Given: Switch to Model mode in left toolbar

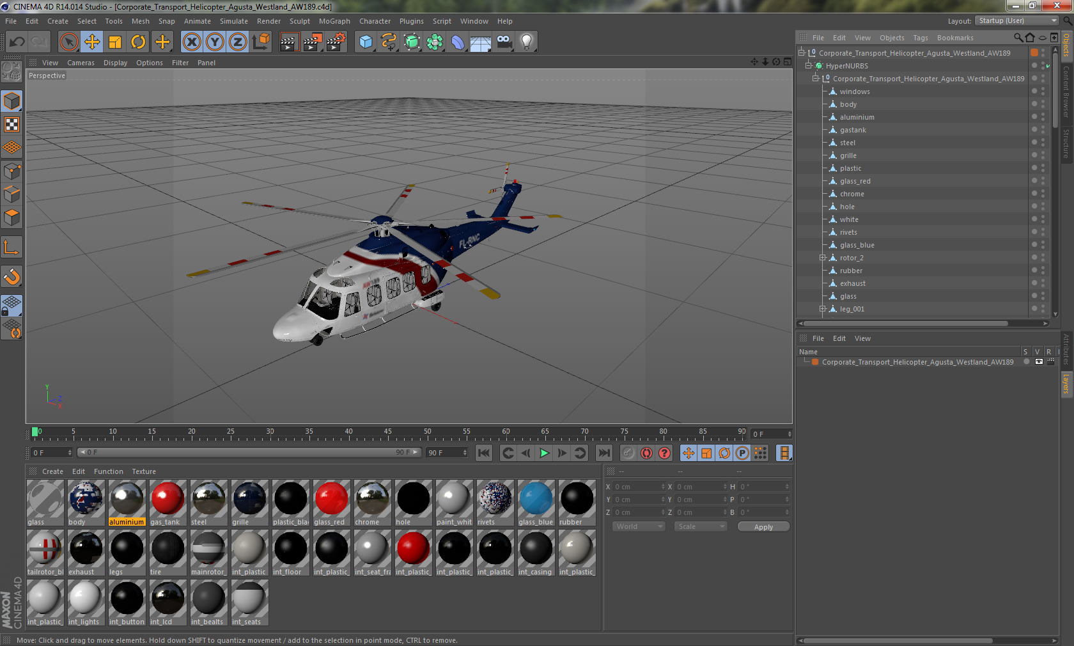Looking at the screenshot, I should click(12, 101).
